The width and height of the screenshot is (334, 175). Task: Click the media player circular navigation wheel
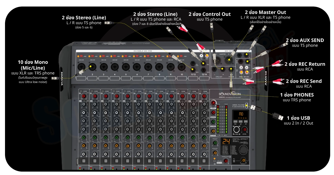click(236, 129)
